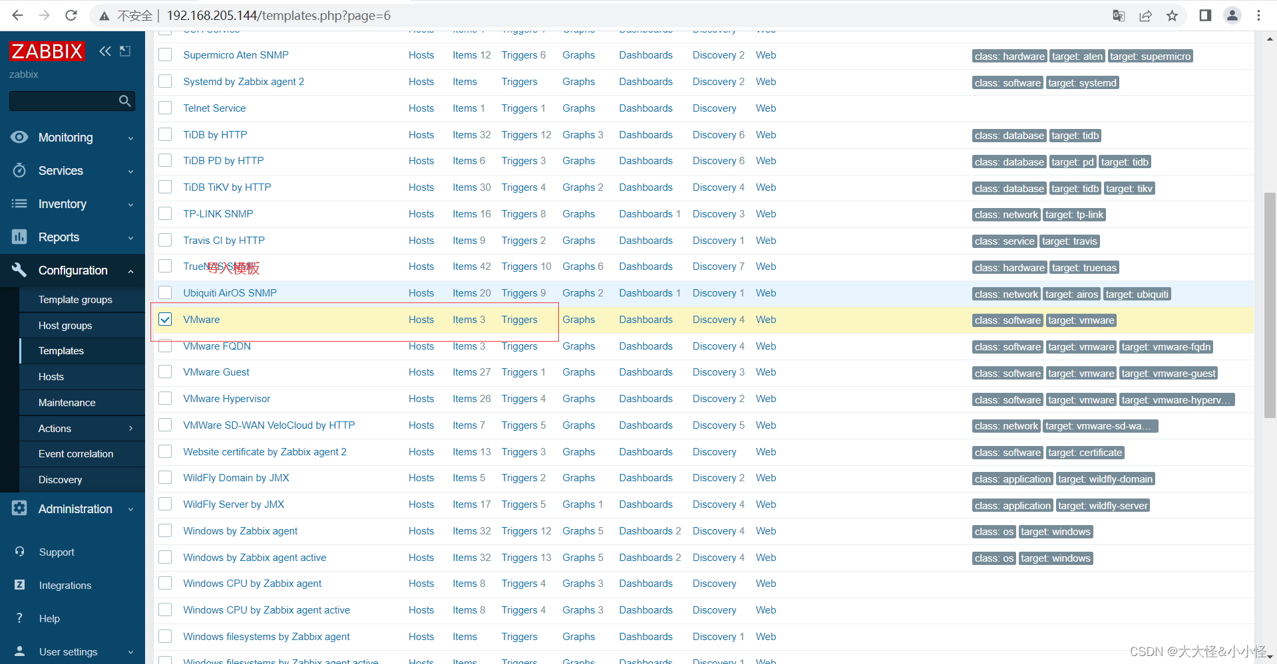
Task: Check the Supermicro Aten SNMP checkbox
Action: pos(165,55)
